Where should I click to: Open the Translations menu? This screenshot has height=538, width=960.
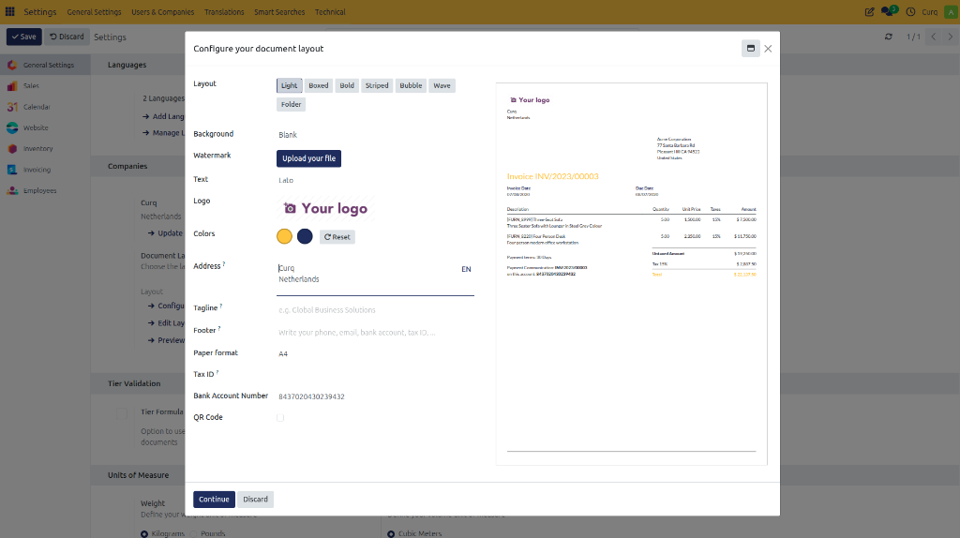click(224, 11)
